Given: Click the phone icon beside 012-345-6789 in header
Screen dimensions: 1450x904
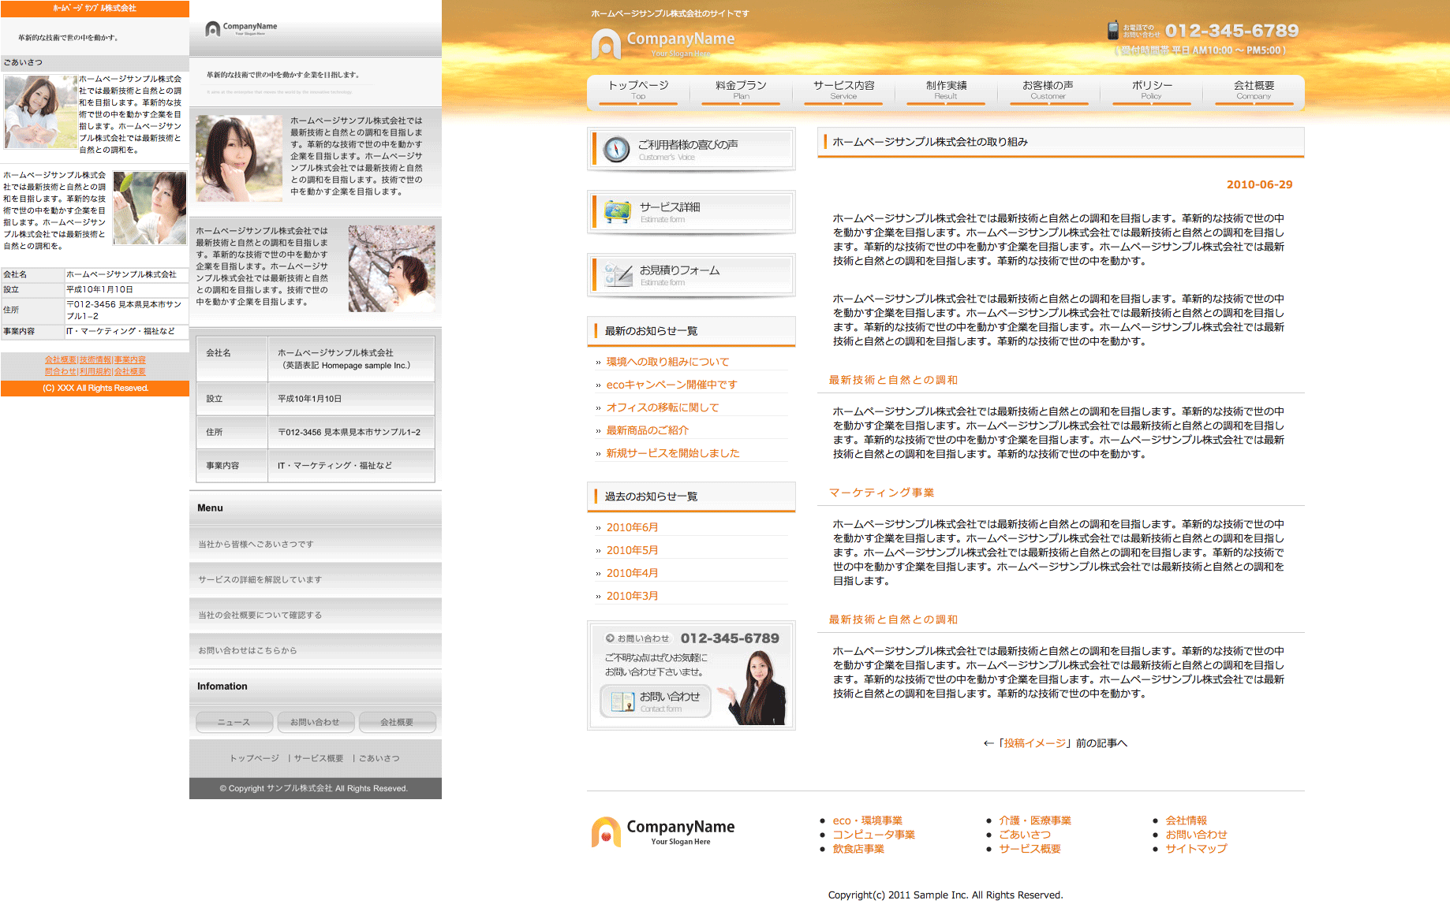Looking at the screenshot, I should (1112, 31).
